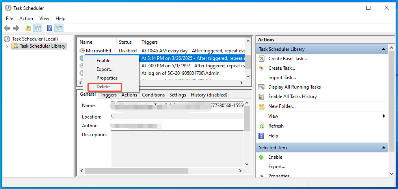Sort tasks by the Triggers column header
398x189 pixels.
point(192,42)
